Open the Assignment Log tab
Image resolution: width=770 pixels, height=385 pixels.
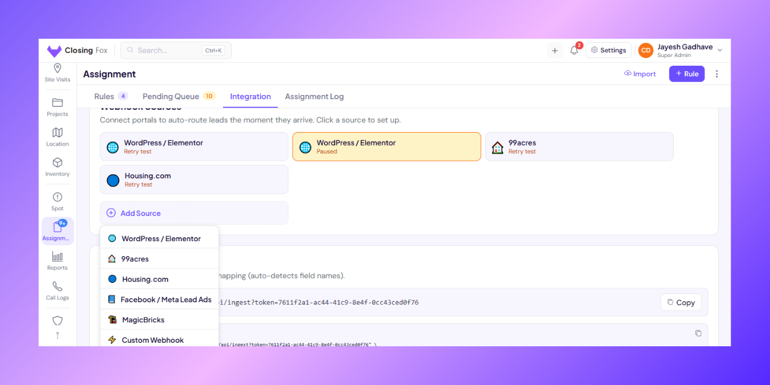314,96
